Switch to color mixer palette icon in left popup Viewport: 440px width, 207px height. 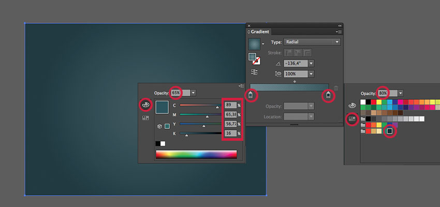coord(146,105)
